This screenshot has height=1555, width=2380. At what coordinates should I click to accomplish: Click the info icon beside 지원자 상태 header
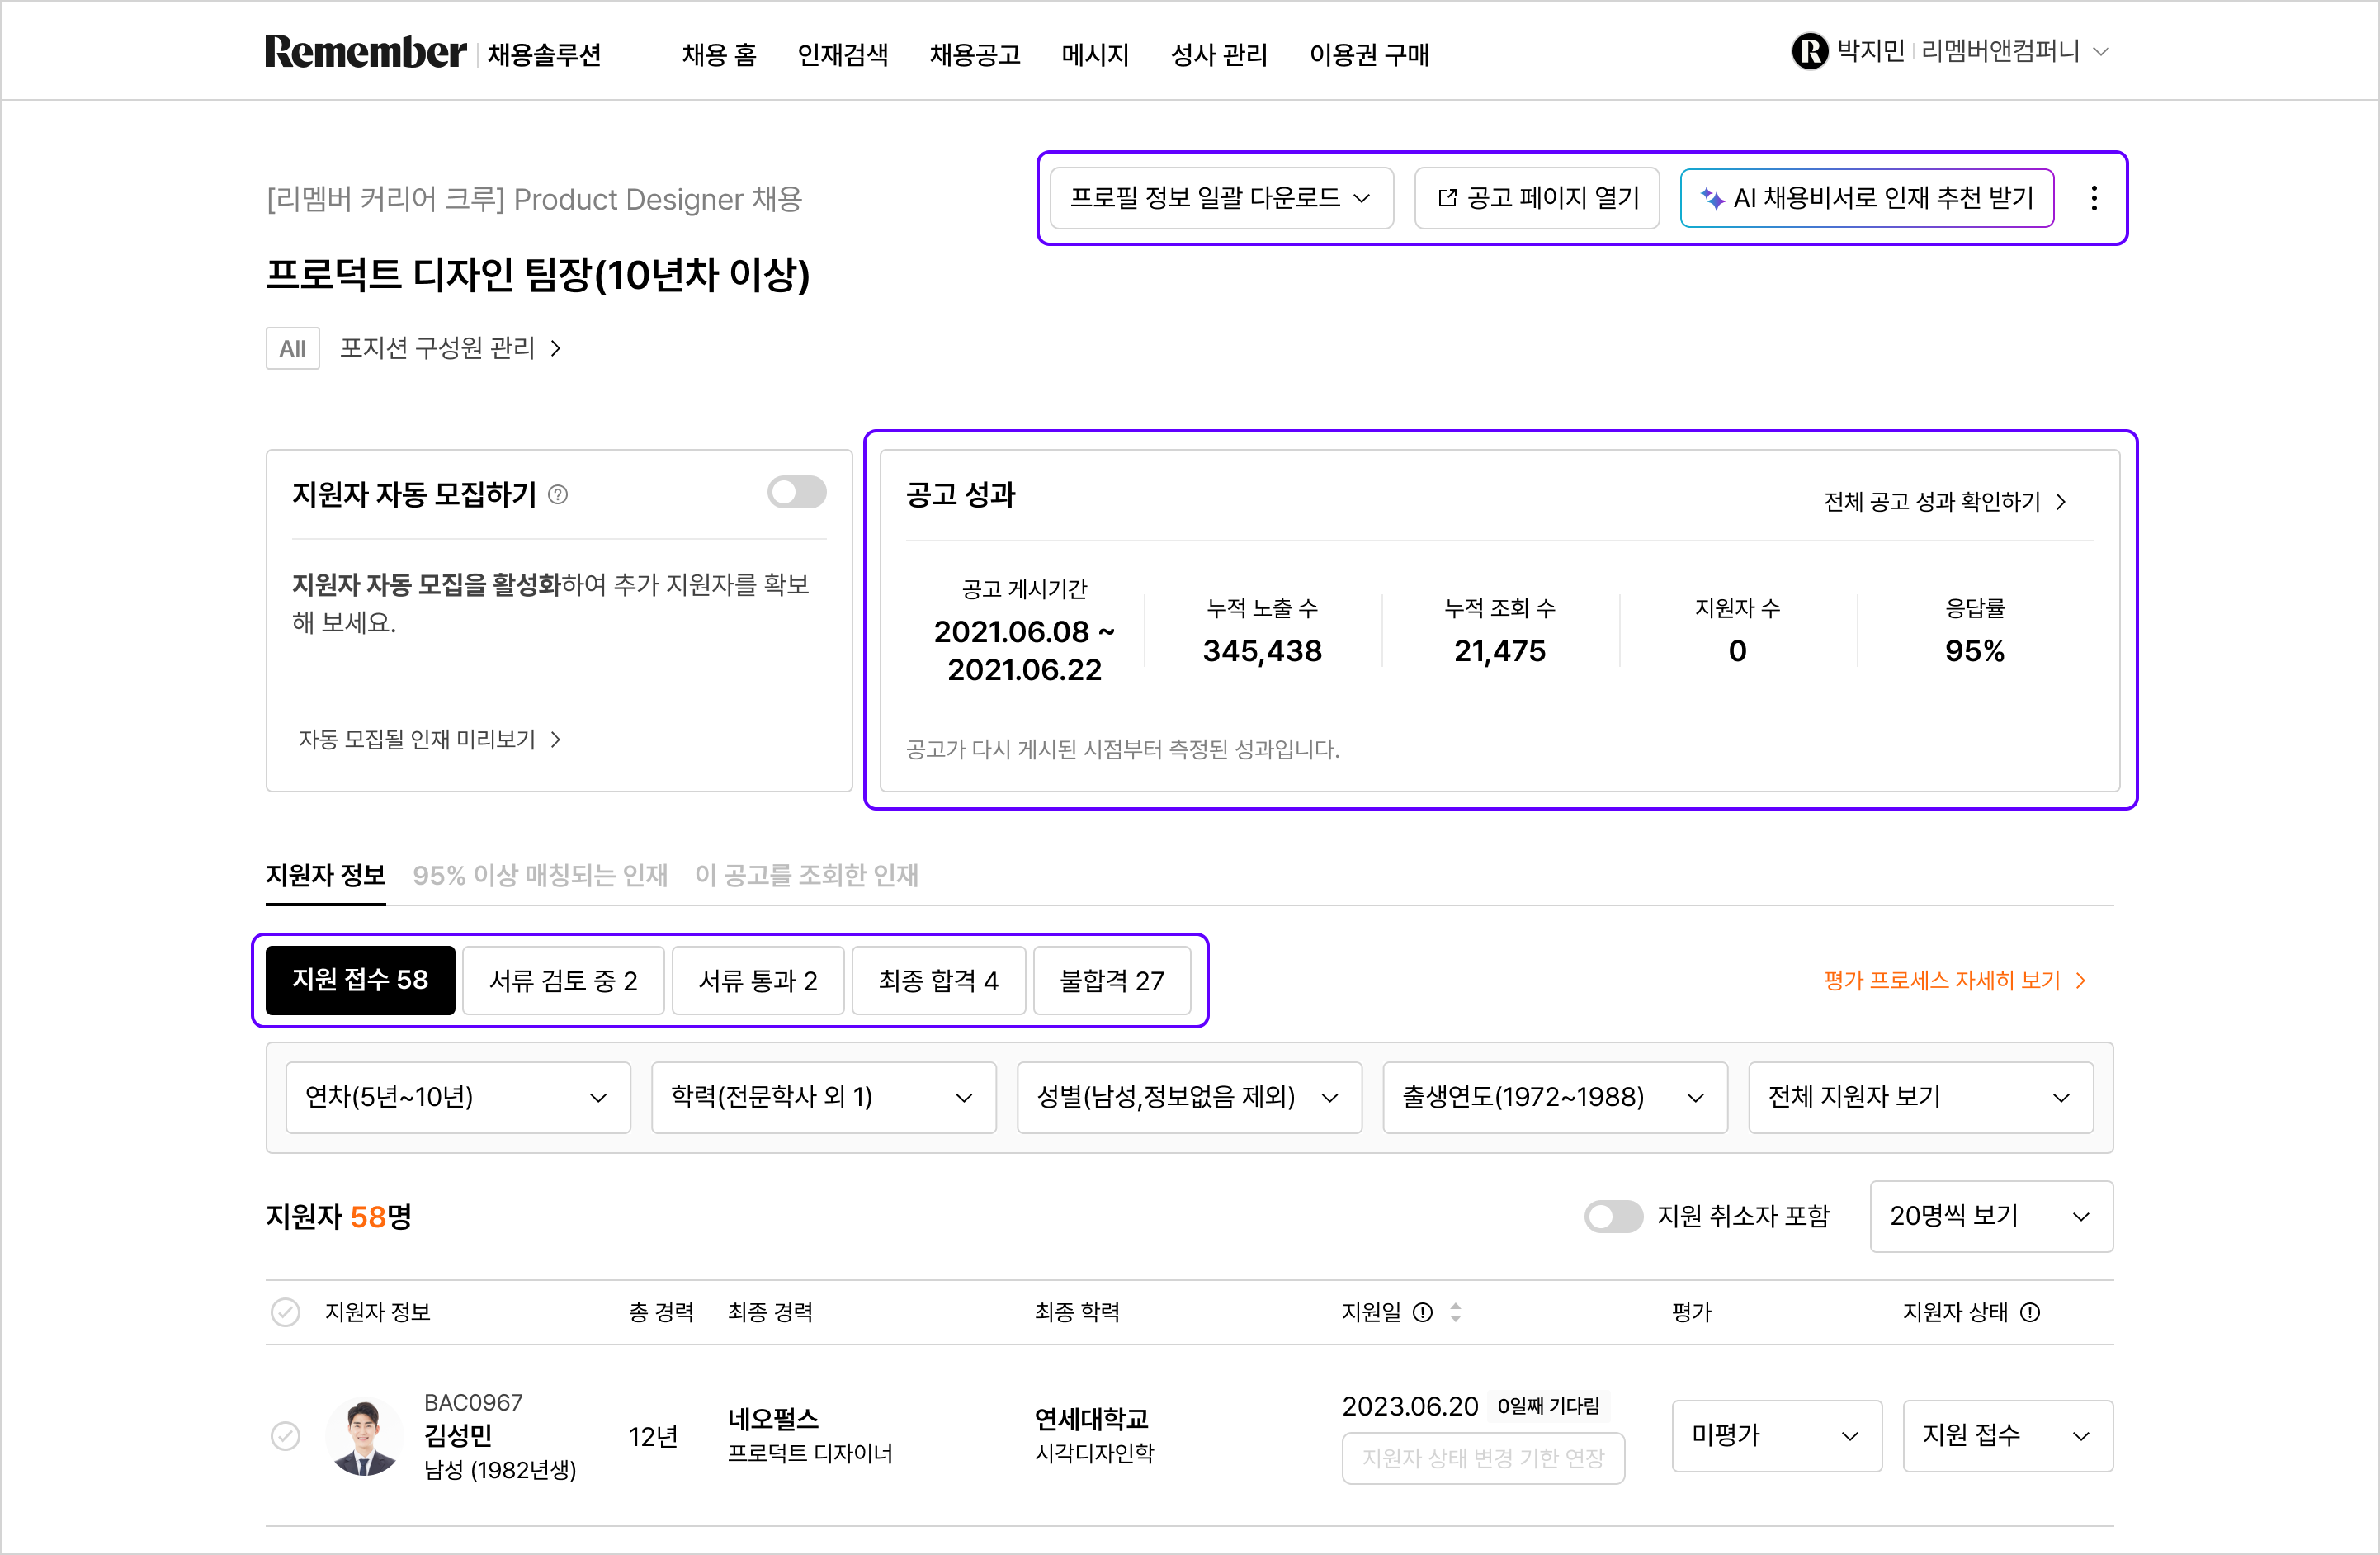click(2031, 1312)
